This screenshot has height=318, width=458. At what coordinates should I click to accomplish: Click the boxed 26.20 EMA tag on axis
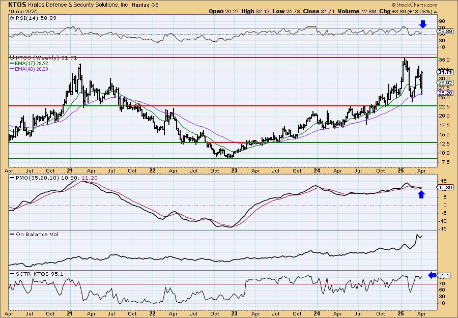tap(446, 93)
